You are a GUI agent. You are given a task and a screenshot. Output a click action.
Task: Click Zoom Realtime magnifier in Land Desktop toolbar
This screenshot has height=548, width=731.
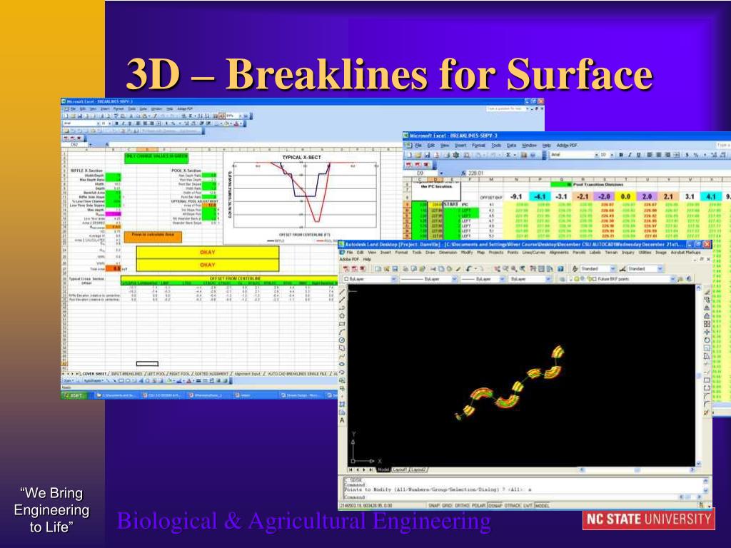[505, 268]
